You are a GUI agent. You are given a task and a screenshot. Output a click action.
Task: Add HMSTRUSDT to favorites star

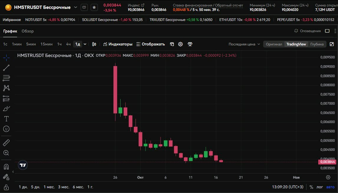[94, 7]
